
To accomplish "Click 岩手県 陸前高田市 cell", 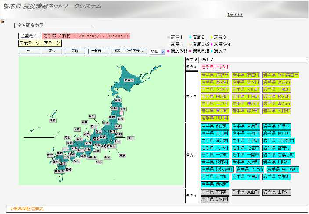I will pyautogui.click(x=281, y=75).
